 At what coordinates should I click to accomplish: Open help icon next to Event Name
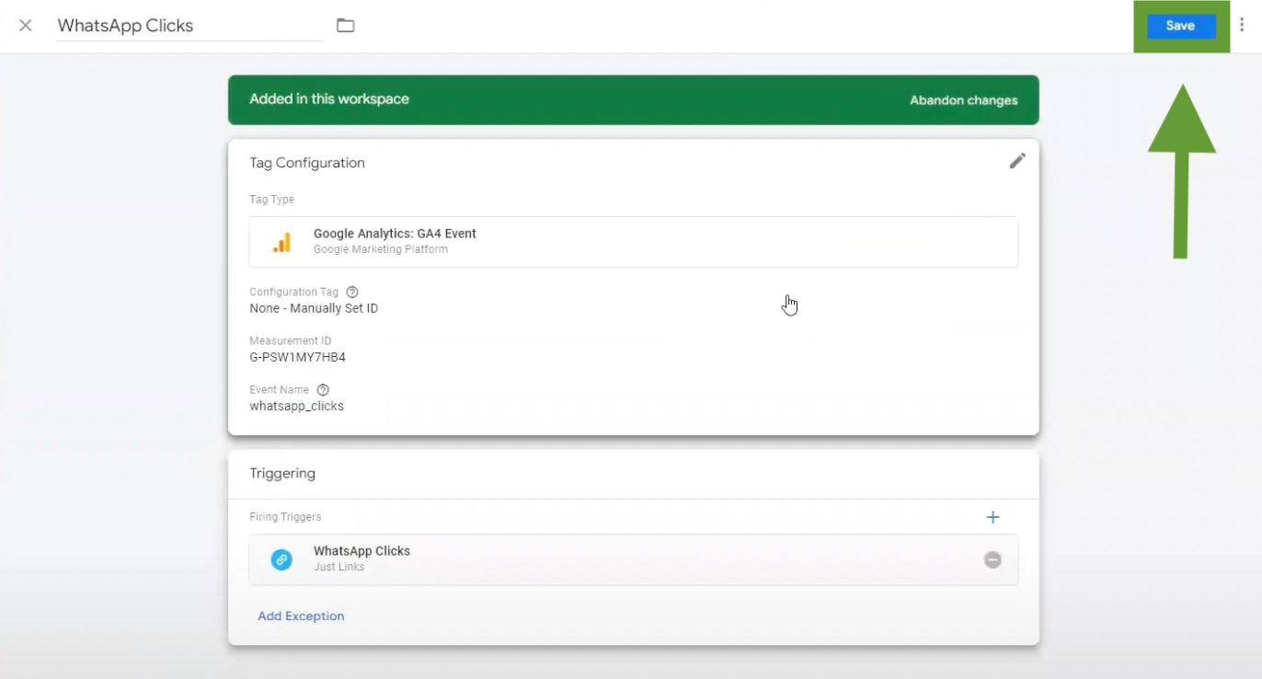(323, 390)
